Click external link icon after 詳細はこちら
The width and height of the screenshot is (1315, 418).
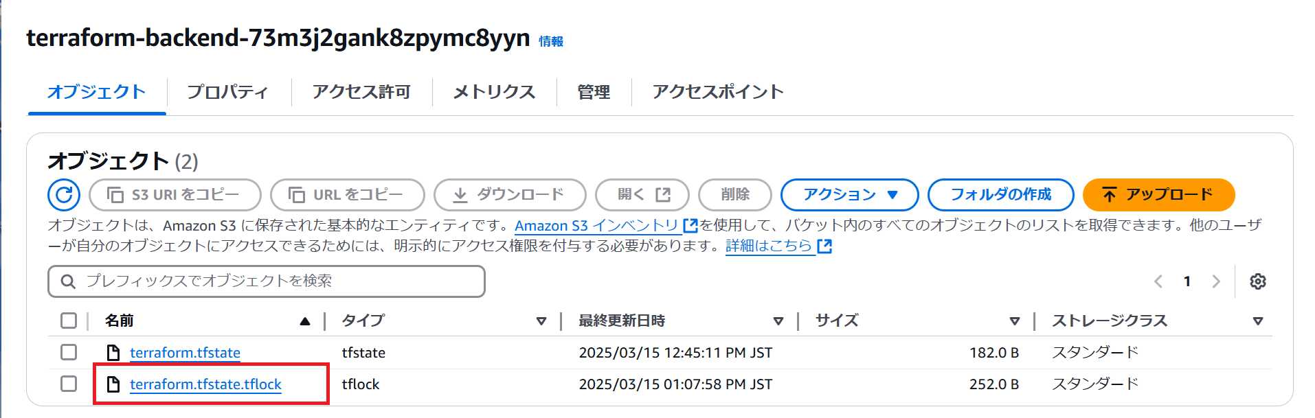point(824,246)
